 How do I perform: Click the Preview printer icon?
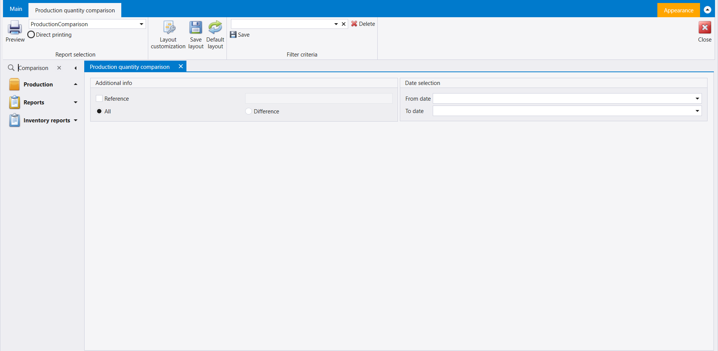point(15,28)
